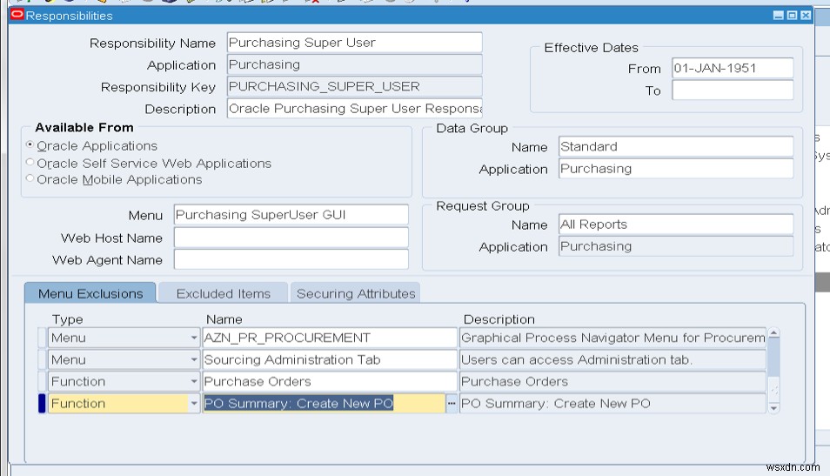This screenshot has width=830, height=476.
Task: Click the Purchase Orders name cell
Action: point(330,382)
